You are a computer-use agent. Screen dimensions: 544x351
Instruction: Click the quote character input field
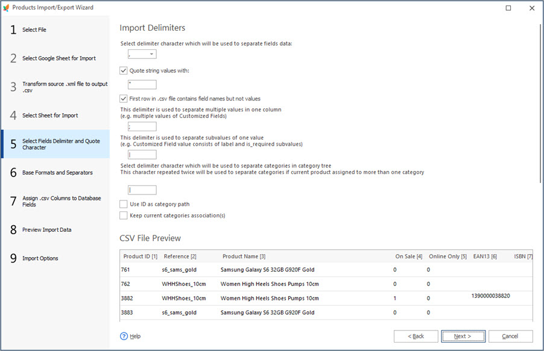pyautogui.click(x=142, y=84)
